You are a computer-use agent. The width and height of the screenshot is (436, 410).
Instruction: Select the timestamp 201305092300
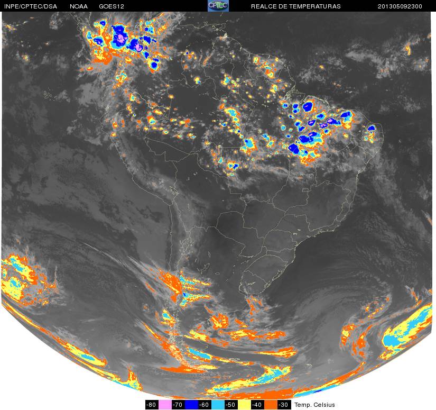point(400,6)
